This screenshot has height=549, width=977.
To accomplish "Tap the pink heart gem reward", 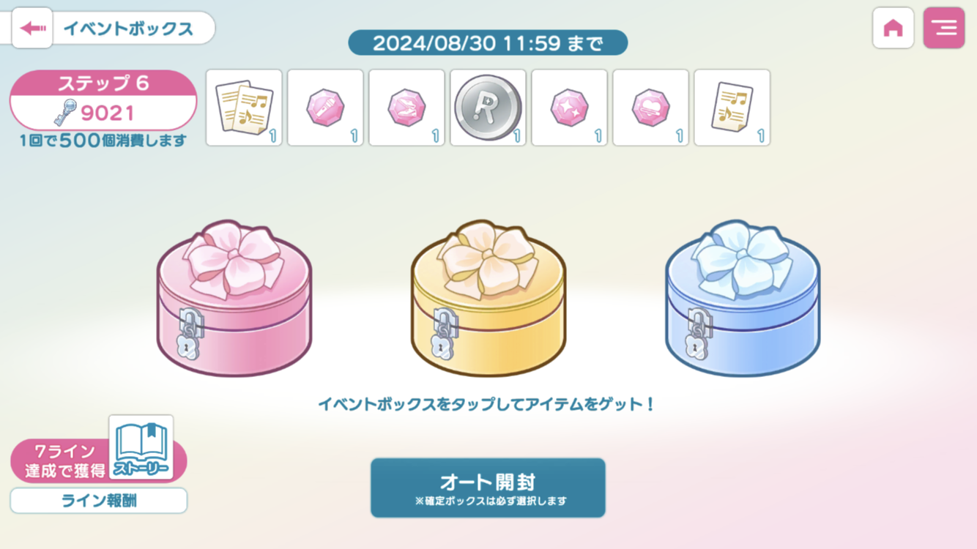I will click(650, 108).
